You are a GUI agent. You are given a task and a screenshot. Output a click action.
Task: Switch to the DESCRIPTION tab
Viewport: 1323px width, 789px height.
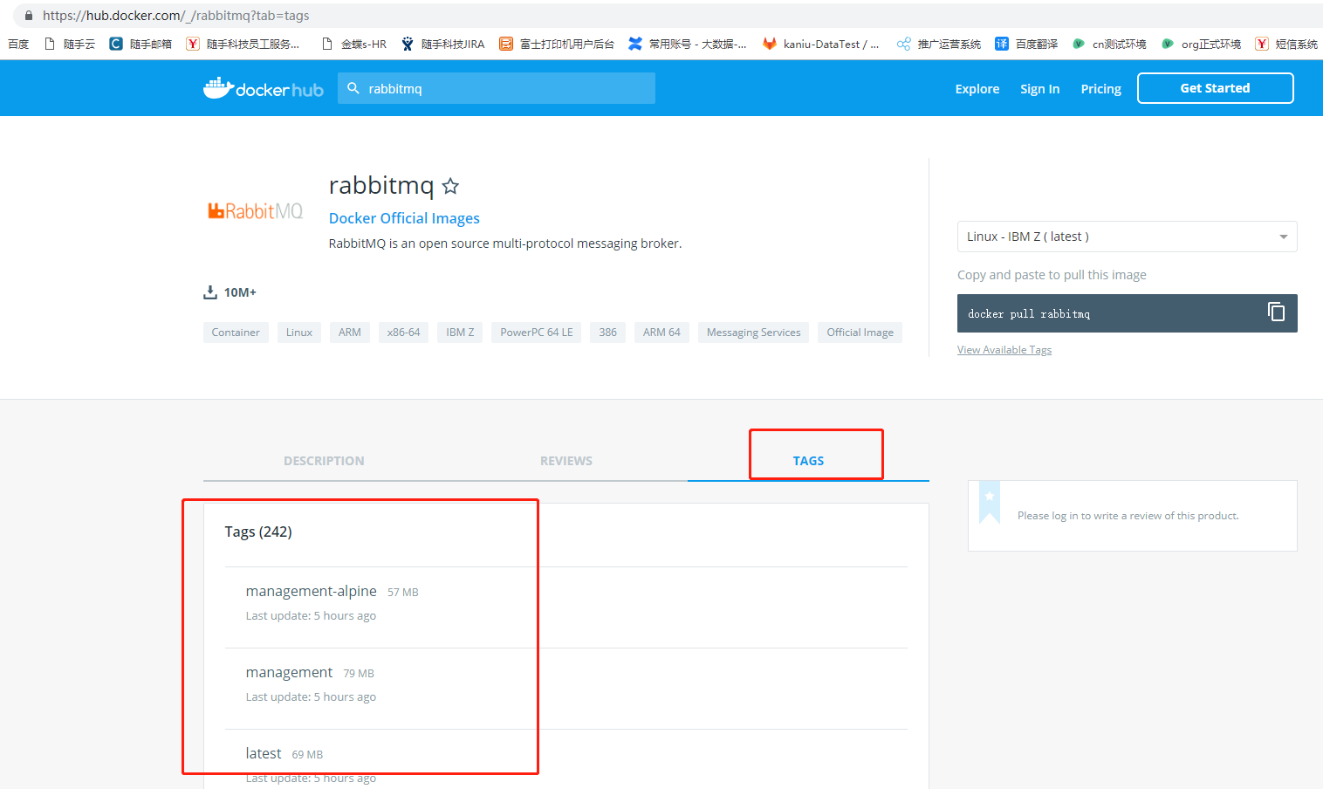point(324,461)
